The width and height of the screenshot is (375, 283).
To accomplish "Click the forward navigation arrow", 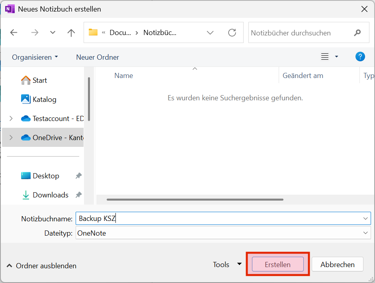I will [35, 33].
